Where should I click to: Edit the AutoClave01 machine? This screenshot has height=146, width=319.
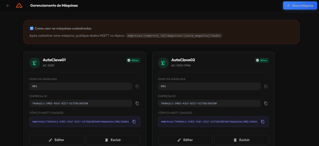57,140
